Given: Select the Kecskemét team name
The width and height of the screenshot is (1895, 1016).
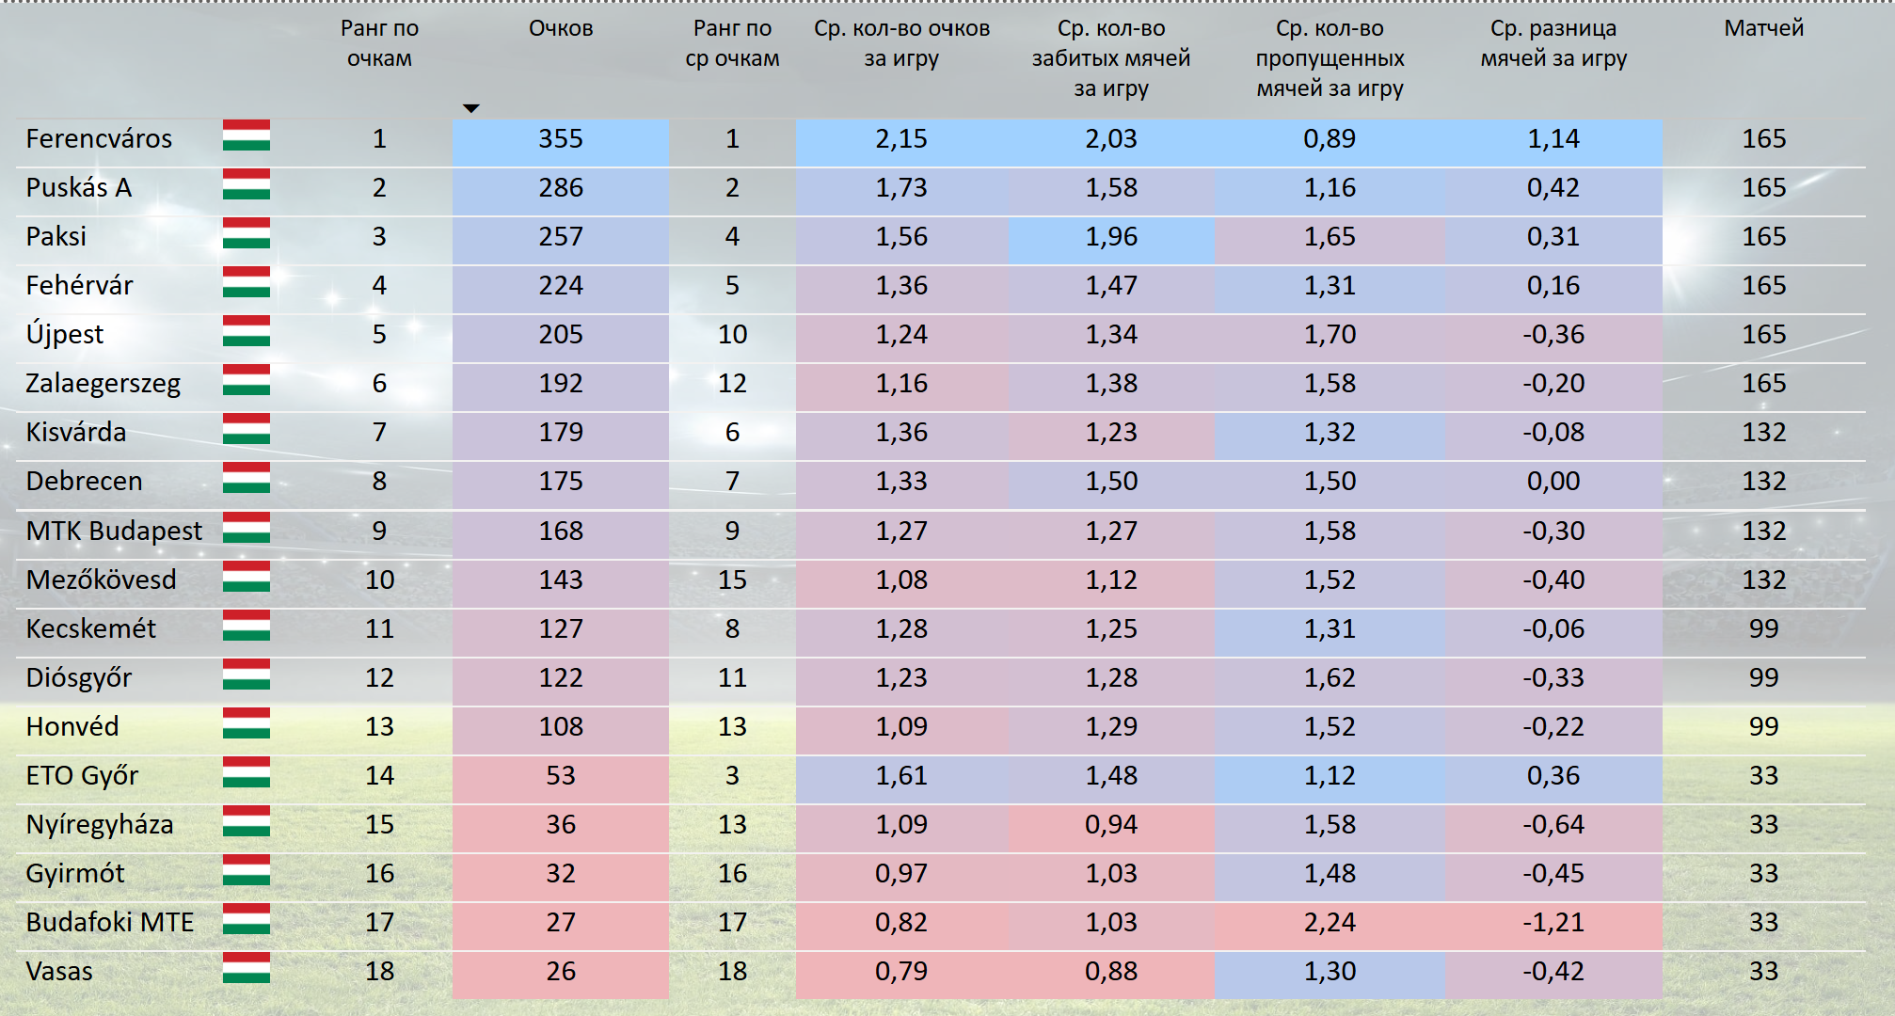Looking at the screenshot, I should tap(91, 628).
